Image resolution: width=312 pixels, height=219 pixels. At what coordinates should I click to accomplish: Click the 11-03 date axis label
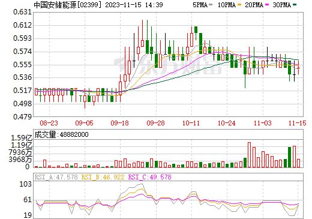[262, 123]
